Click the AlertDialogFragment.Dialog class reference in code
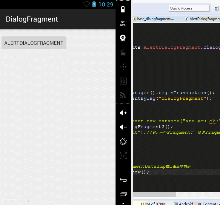The image size is (220, 205). coord(182,47)
